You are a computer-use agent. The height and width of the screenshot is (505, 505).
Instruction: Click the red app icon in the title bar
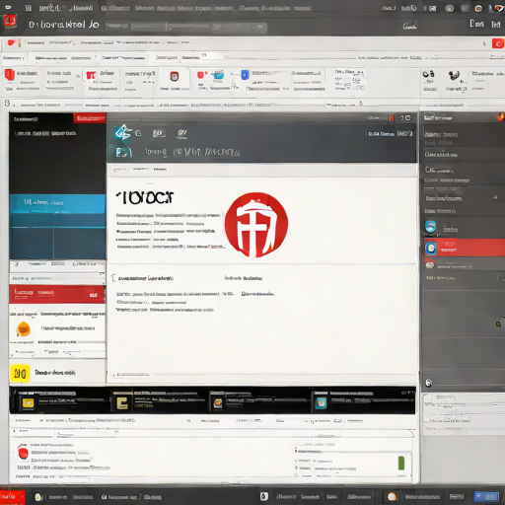[x=10, y=22]
